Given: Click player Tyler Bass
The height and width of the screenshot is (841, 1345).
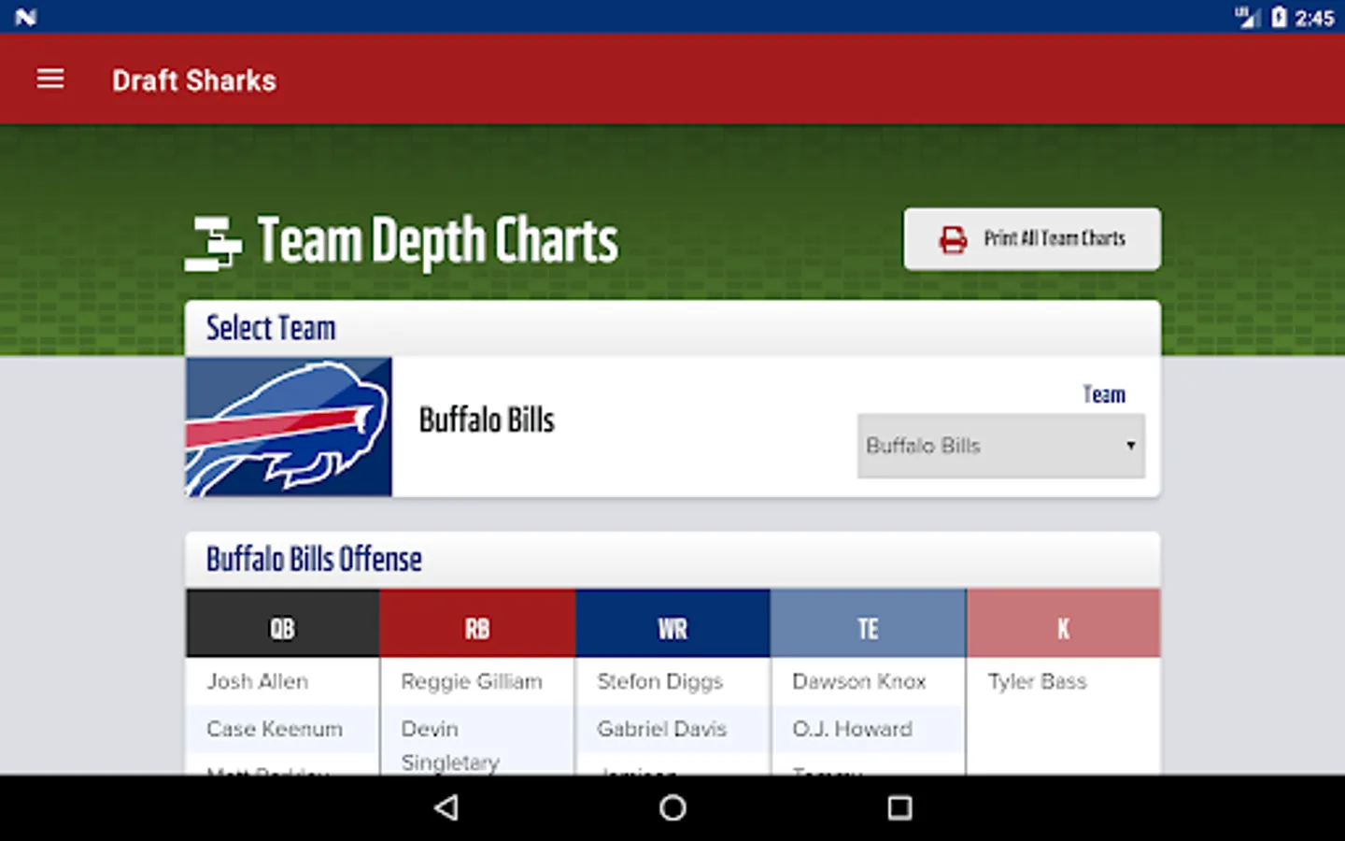Looking at the screenshot, I should coord(1038,682).
